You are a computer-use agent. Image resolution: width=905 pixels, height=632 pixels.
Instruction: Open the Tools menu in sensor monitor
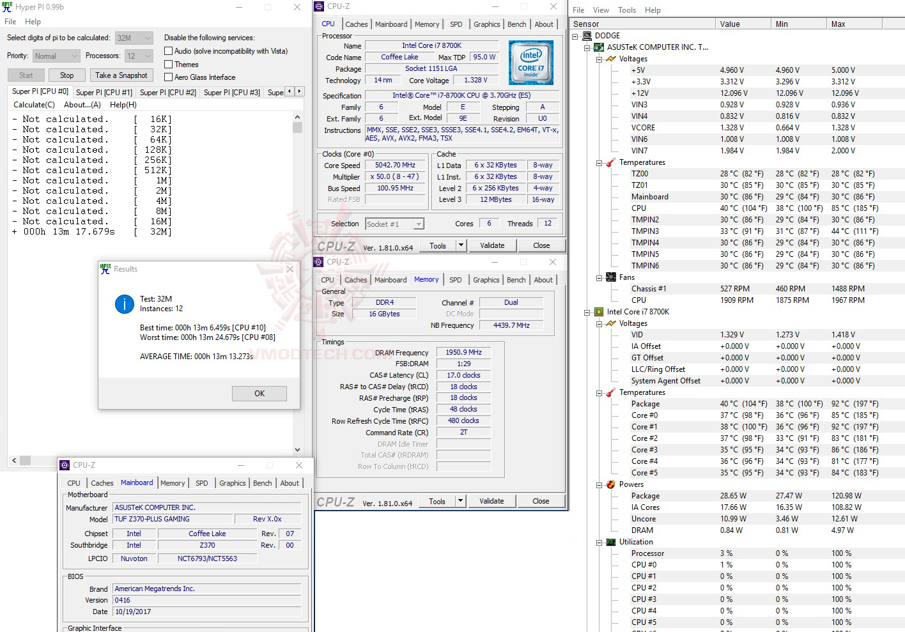(627, 10)
